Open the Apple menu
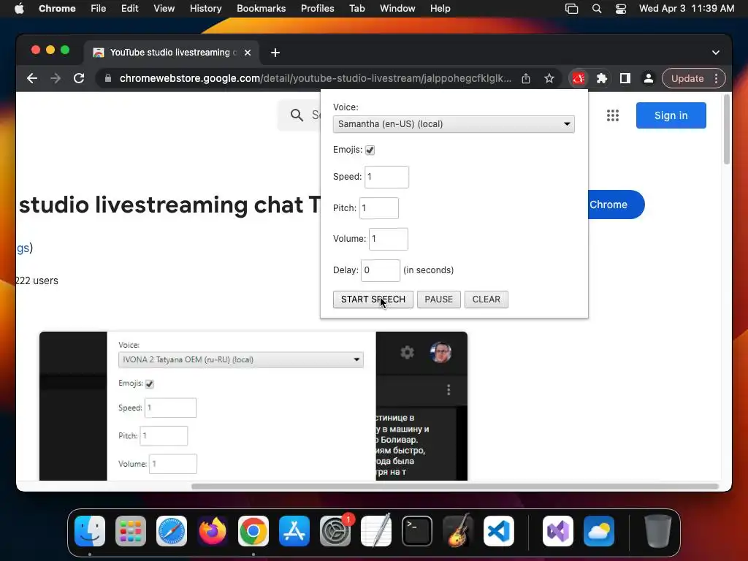The image size is (748, 561). [x=19, y=9]
